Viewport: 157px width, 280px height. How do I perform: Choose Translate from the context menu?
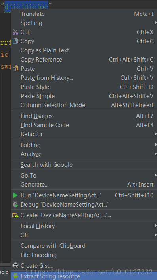[84, 14]
